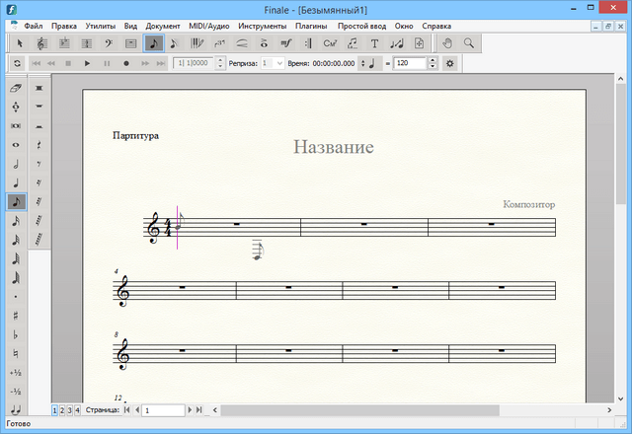632x434 pixels.
Task: Pick the Eraser in the Simple Entry palette
Action: tap(17, 88)
